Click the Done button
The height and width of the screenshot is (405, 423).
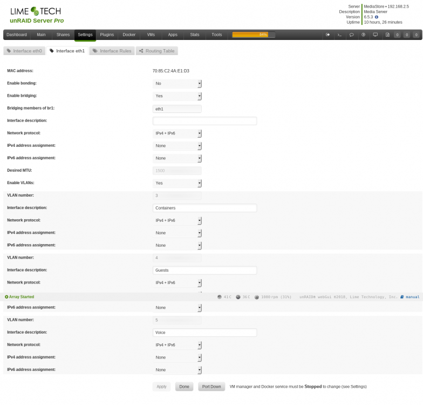click(185, 387)
